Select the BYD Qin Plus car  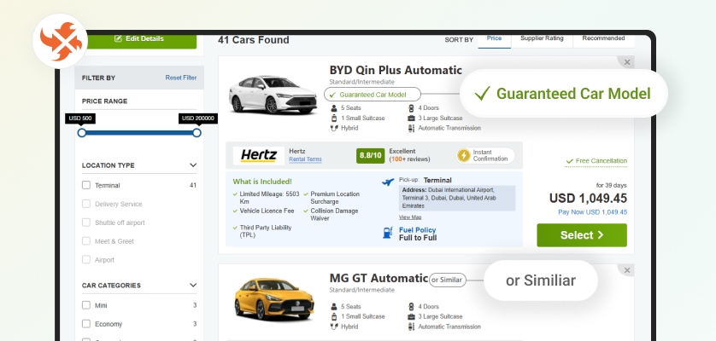pos(582,235)
